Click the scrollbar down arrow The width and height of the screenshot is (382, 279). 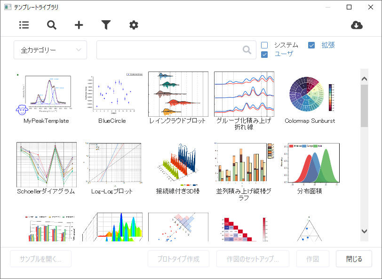point(364,231)
